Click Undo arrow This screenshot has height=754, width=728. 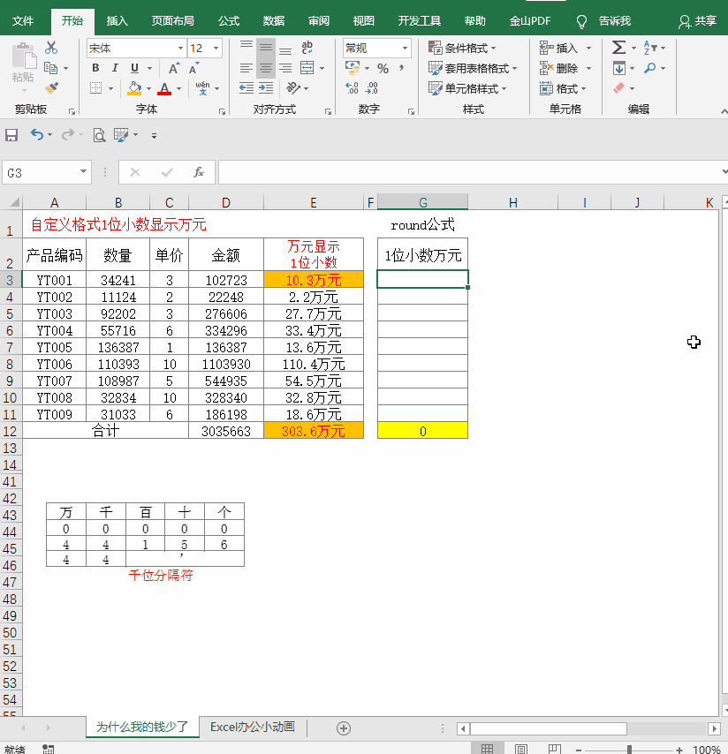coord(36,134)
